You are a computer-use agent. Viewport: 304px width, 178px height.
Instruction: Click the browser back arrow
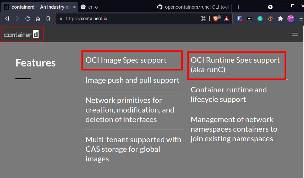(7, 19)
